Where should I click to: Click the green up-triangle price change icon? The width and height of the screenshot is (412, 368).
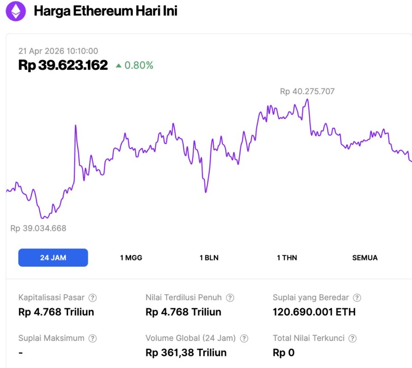119,66
